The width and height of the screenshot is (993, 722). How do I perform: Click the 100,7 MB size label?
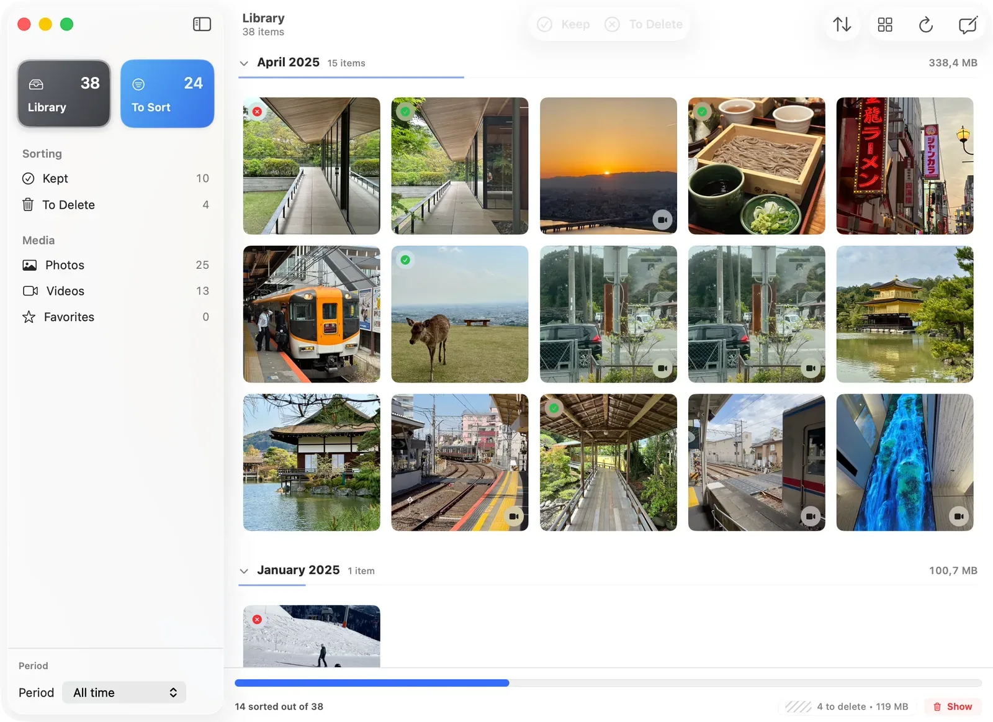[953, 571]
